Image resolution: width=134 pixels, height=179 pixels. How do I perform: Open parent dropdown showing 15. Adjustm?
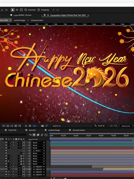[x=39, y=167]
